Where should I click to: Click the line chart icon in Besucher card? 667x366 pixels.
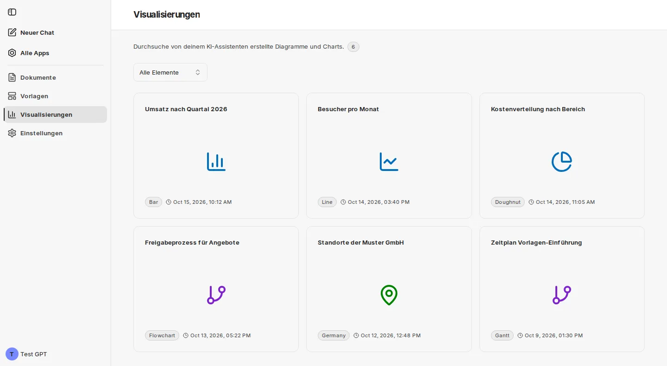389,161
